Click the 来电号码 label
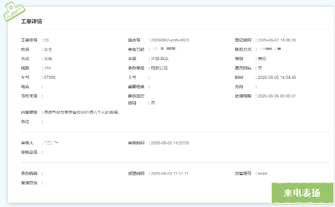 click(x=136, y=49)
